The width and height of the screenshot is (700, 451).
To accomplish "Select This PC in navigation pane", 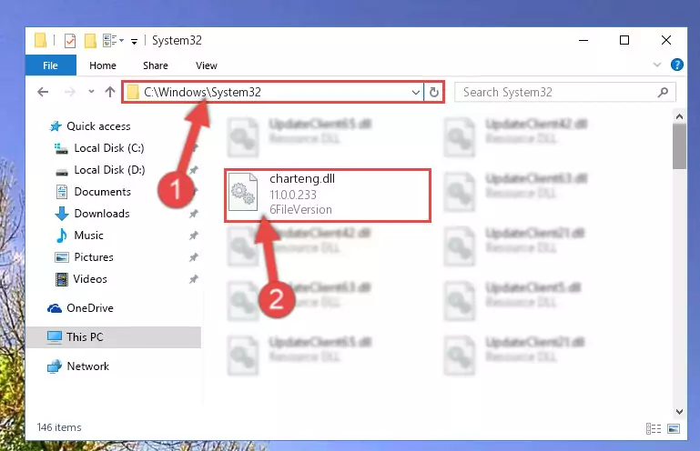I will 114,337.
